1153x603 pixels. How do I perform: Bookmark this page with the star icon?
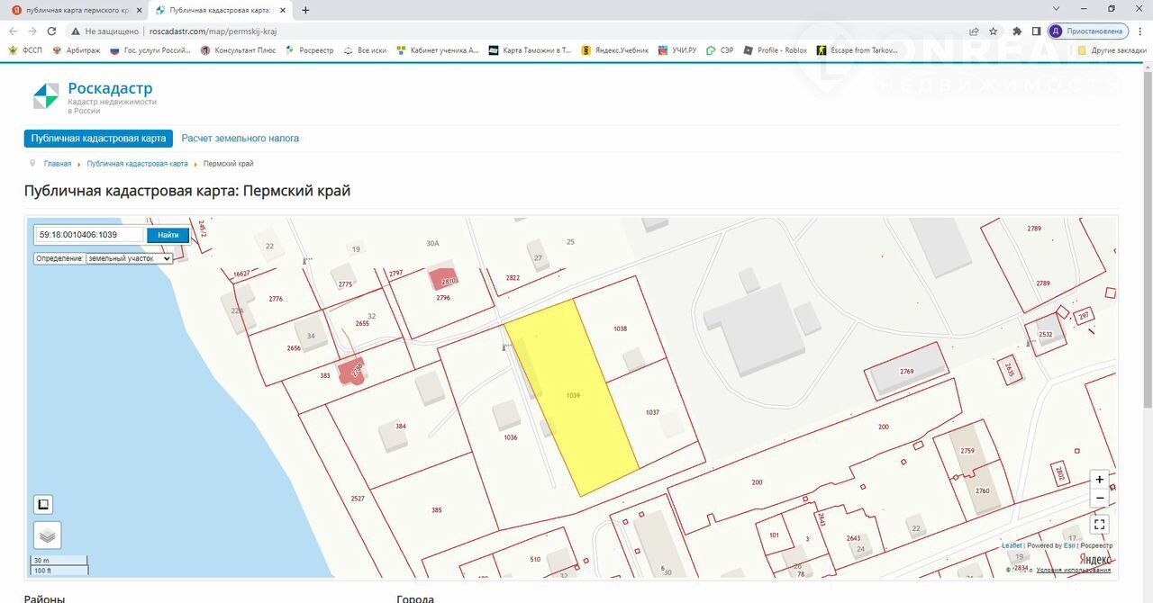pos(994,31)
